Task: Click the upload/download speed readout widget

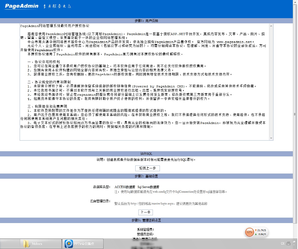Action: tap(261, 232)
